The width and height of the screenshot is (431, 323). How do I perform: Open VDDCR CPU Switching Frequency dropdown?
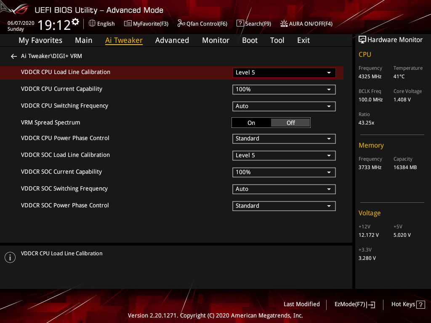(x=284, y=106)
